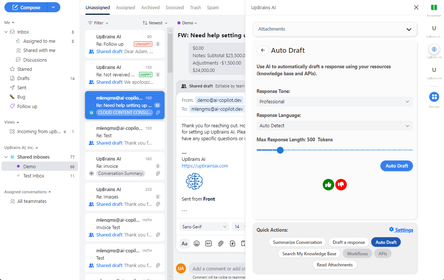Click the UA avatar beside comment box

[x=181, y=269]
